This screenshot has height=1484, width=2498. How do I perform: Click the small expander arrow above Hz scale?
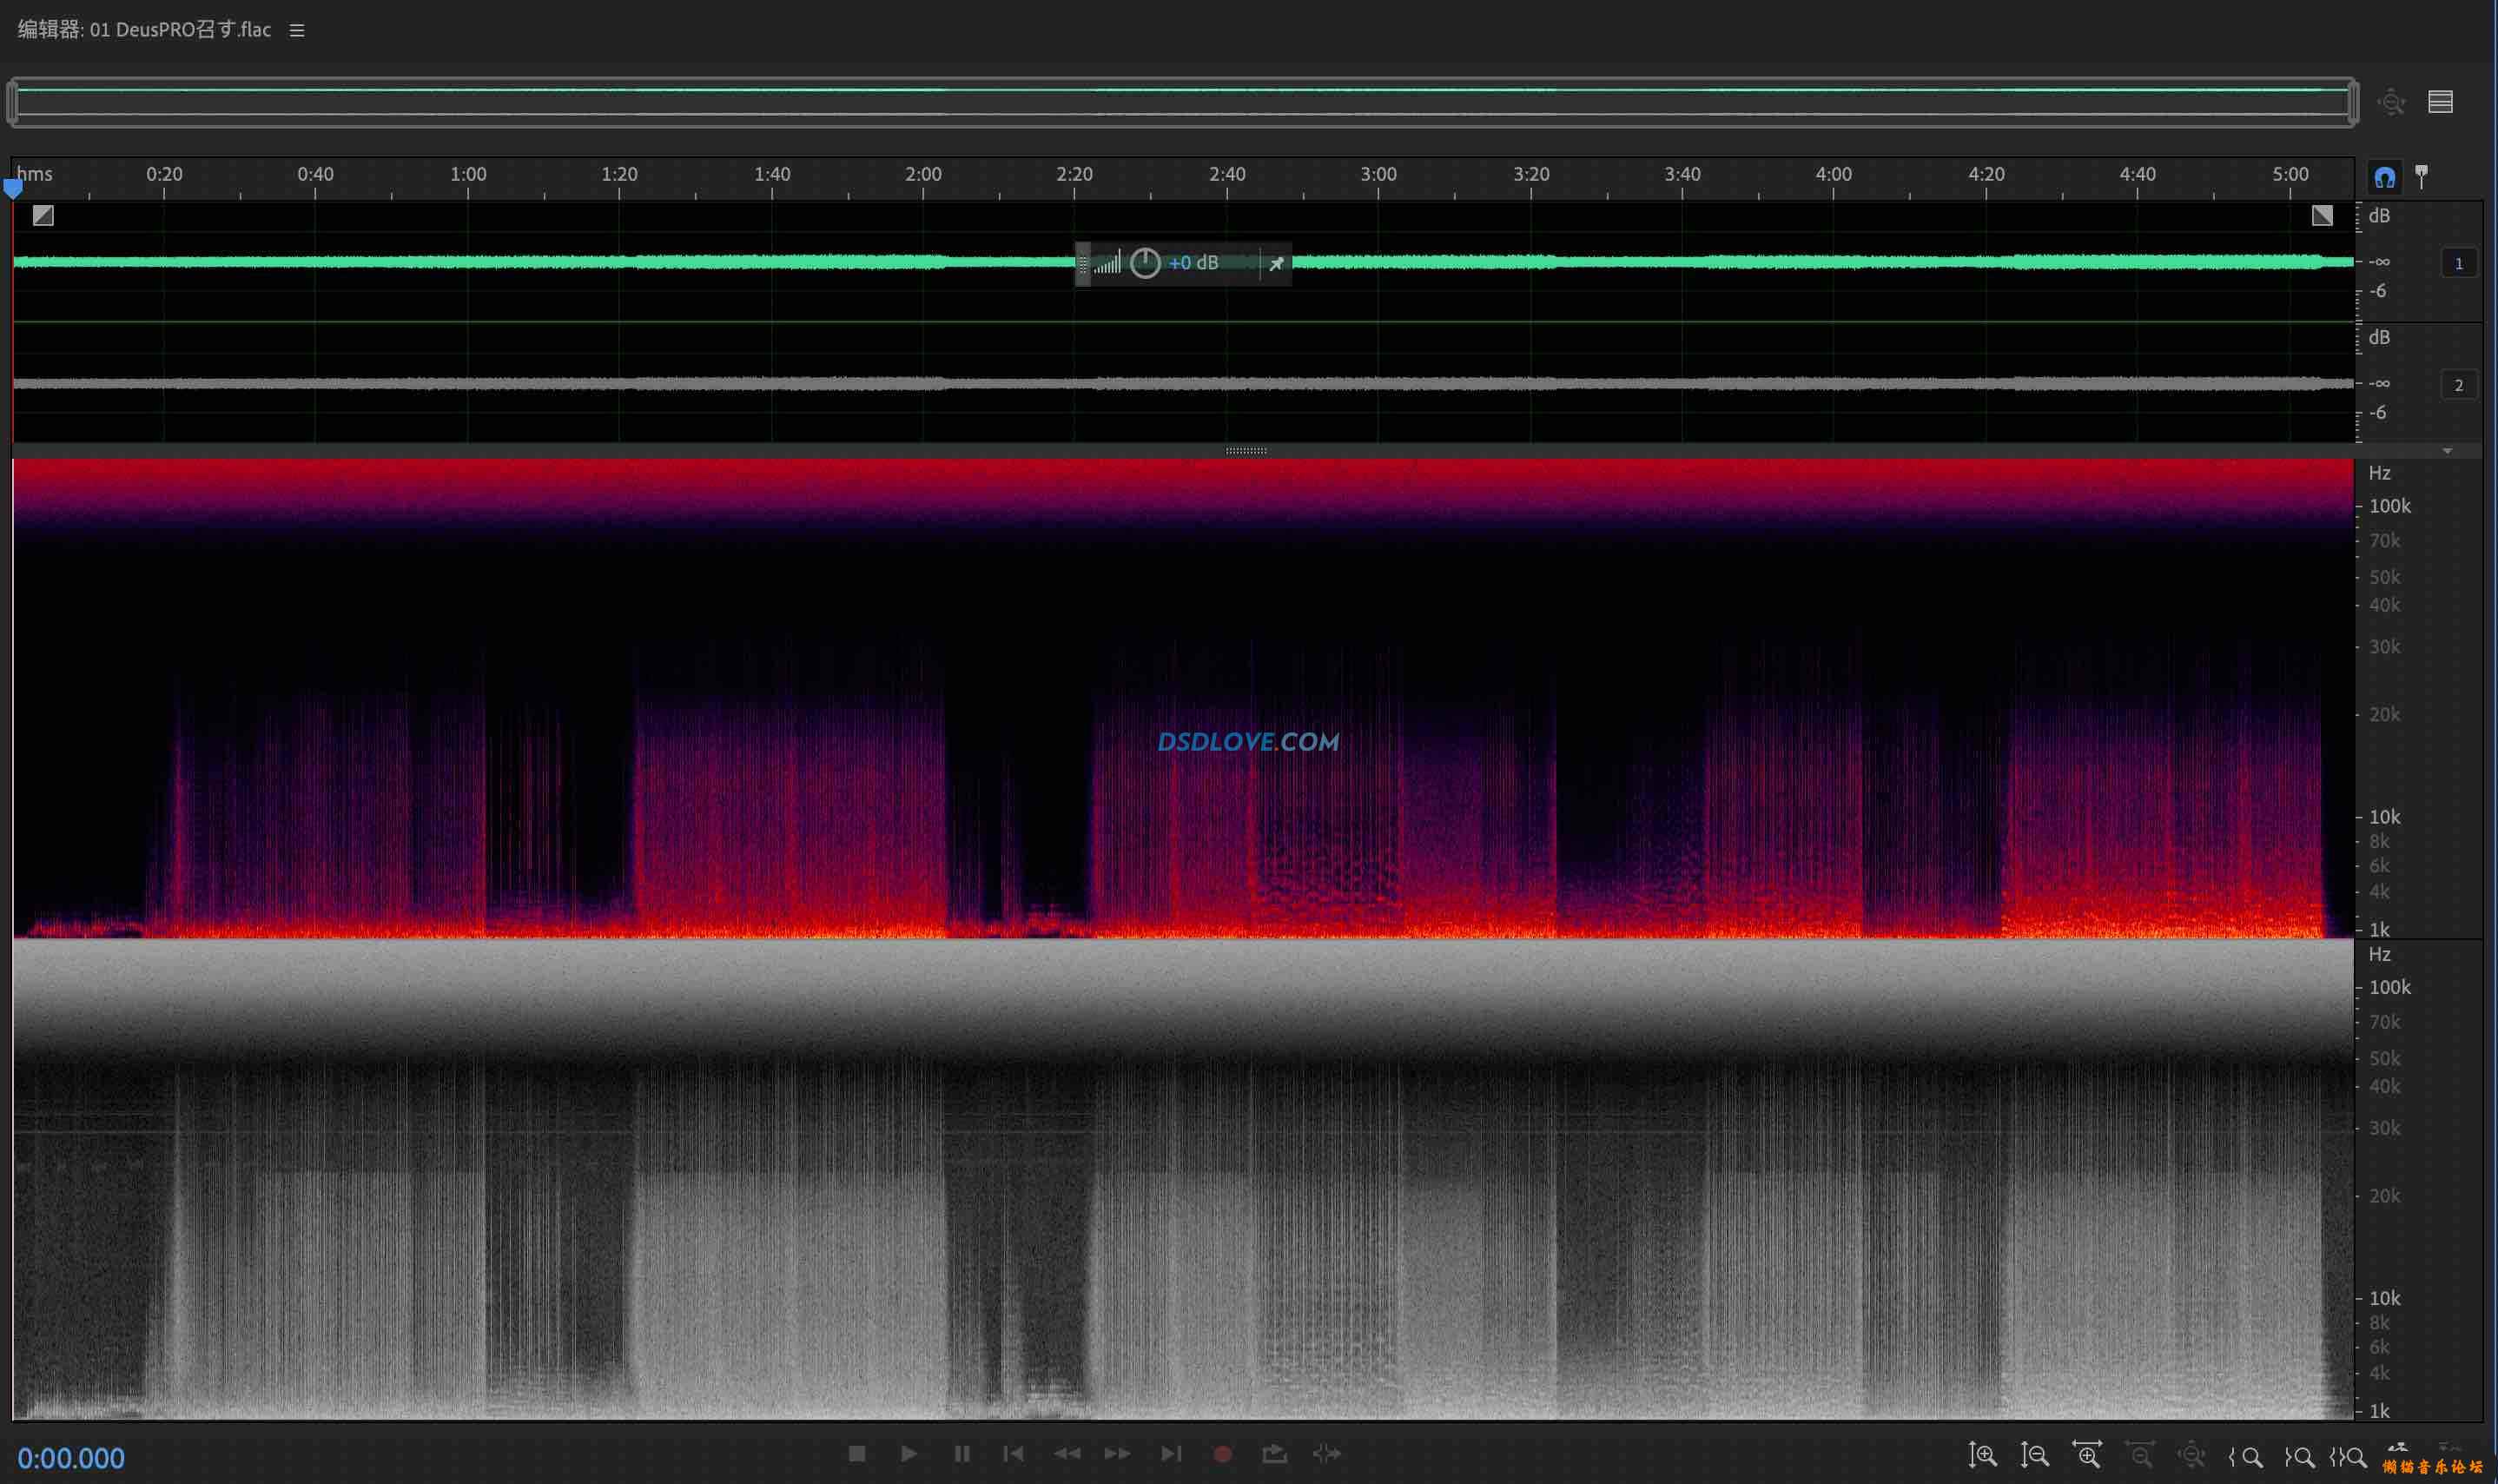(x=2447, y=451)
